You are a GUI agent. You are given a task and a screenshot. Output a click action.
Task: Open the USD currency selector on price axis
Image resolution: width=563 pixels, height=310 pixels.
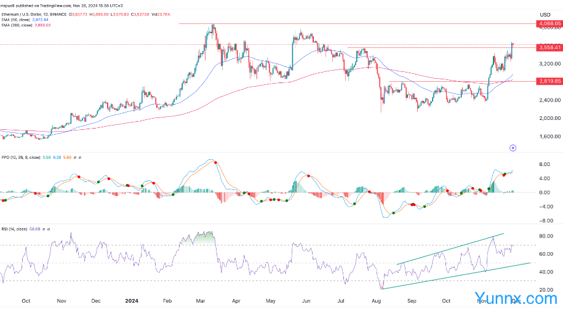point(545,14)
